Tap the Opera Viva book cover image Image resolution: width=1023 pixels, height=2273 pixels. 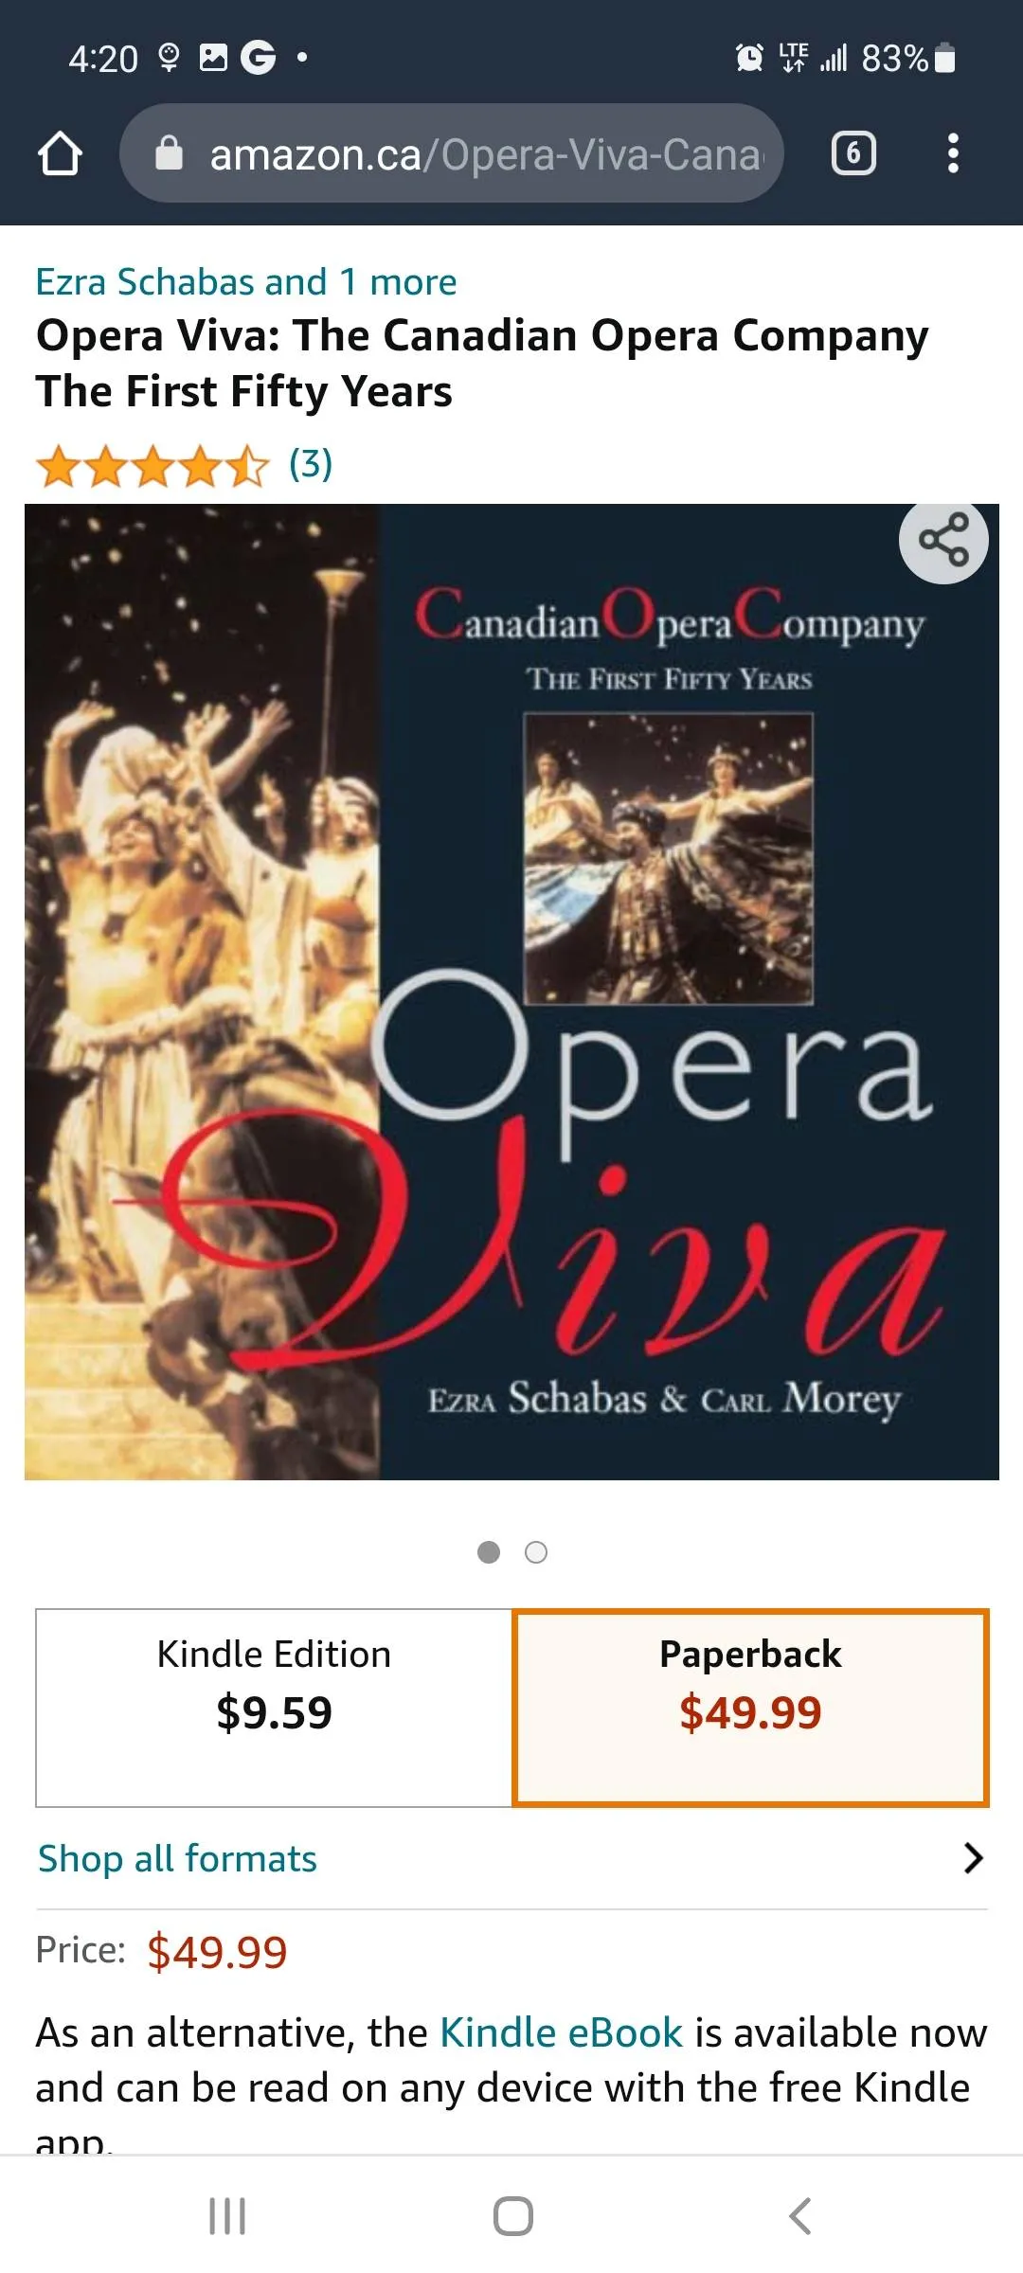(x=511, y=992)
